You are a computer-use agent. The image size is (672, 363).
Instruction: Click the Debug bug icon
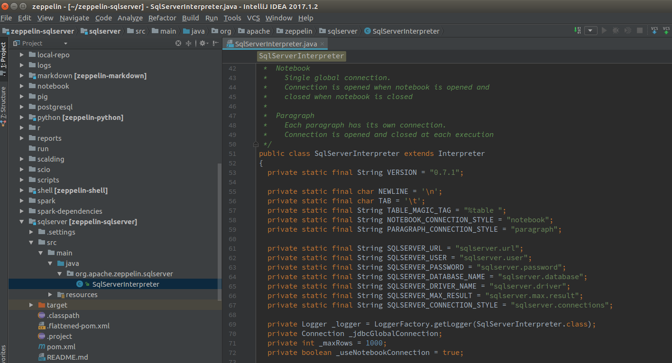pos(616,30)
